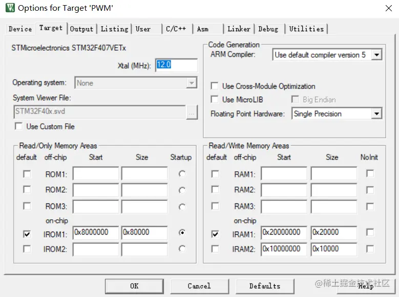The width and height of the screenshot is (399, 297).
Task: Enable Use Custom File checkbox
Action: [18, 126]
